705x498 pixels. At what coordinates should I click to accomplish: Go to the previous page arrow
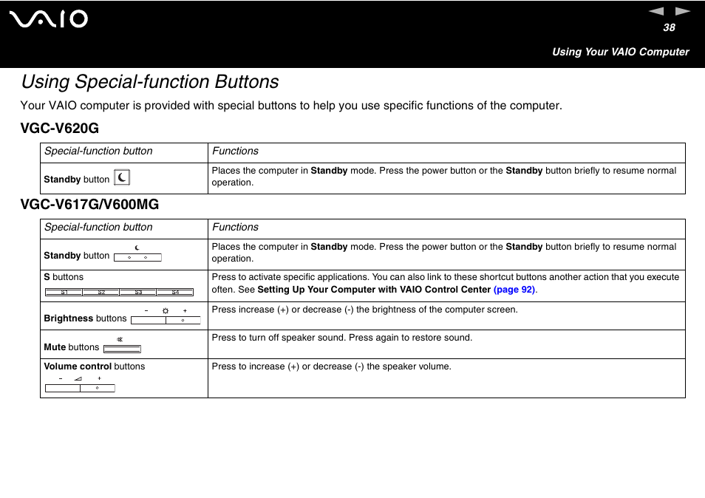[x=656, y=11]
